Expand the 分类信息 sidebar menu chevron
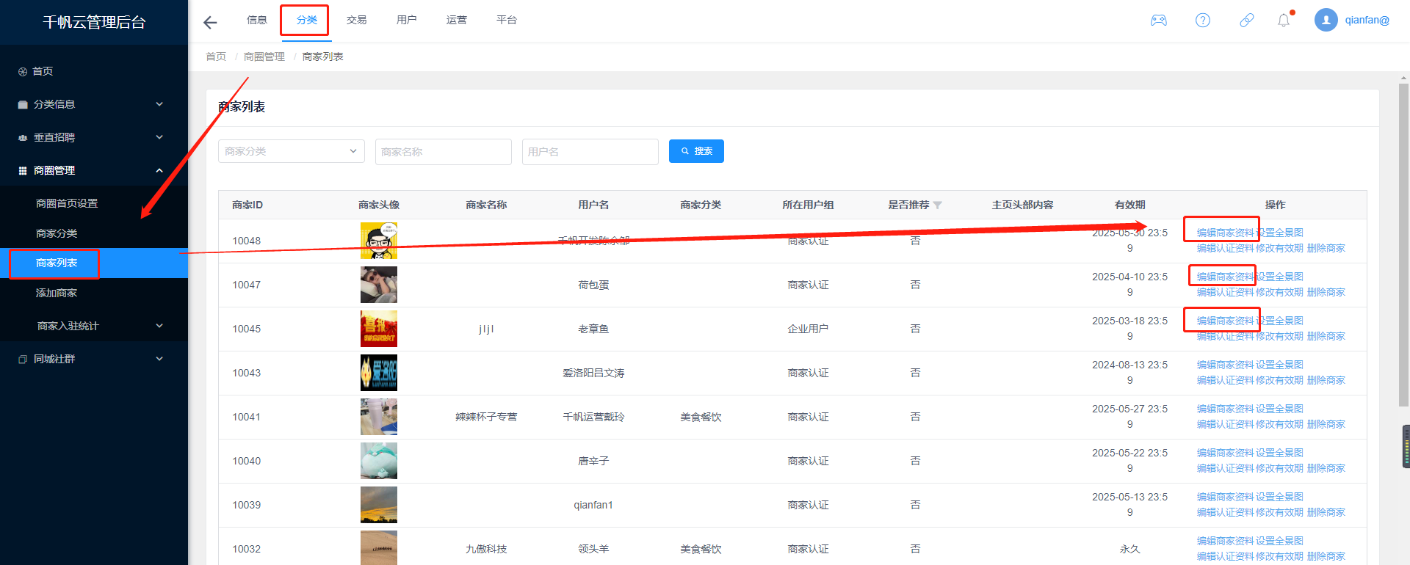The width and height of the screenshot is (1410, 565). tap(159, 104)
